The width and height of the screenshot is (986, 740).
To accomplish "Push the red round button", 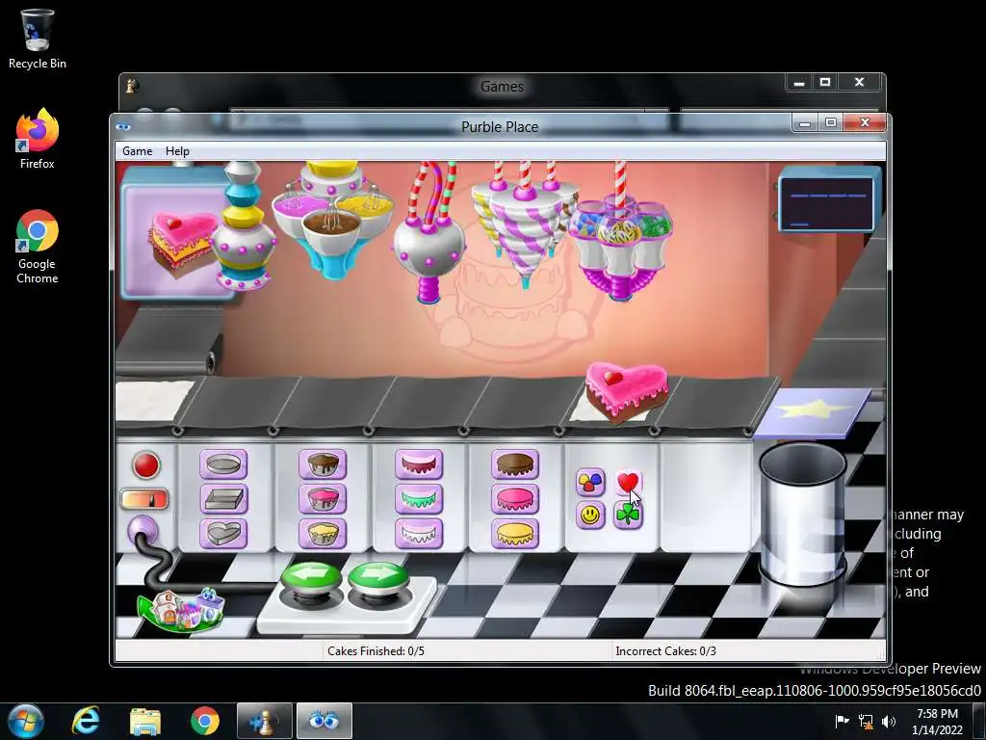I will [x=146, y=465].
